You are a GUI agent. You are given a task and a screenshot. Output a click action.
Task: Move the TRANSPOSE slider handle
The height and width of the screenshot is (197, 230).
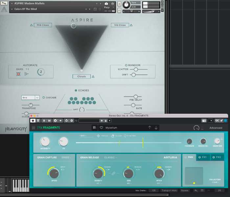31,105
